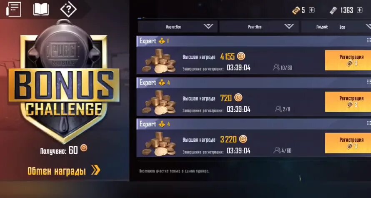
Task: Register for the 3220 reward tournament
Action: (x=348, y=143)
